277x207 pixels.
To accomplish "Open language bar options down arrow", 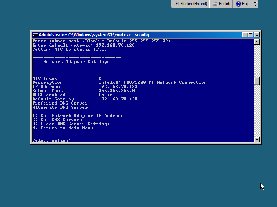I will pos(256,6).
